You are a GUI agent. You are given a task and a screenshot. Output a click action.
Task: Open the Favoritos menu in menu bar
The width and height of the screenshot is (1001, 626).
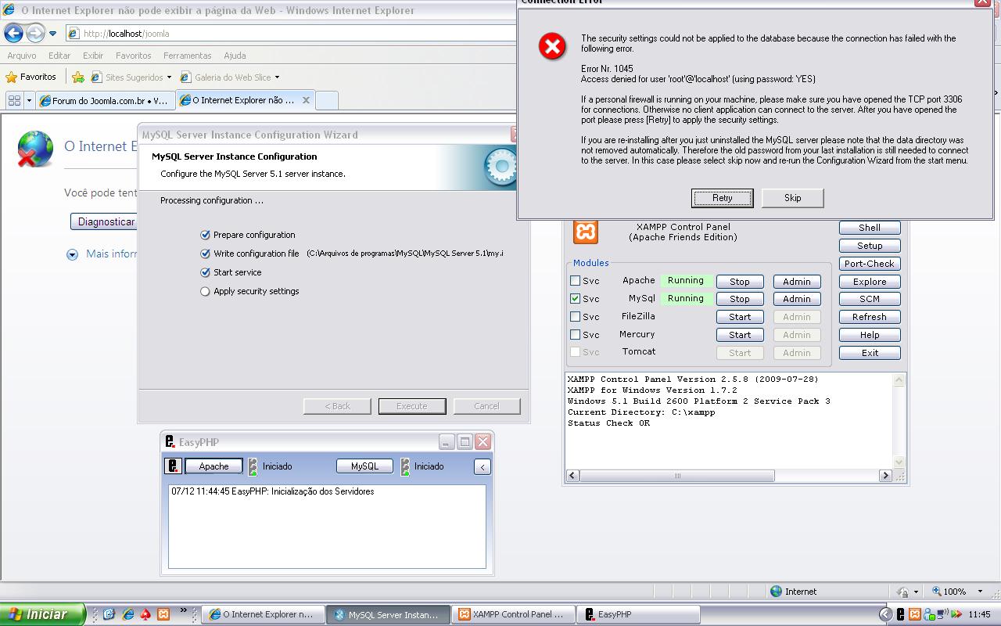click(134, 56)
